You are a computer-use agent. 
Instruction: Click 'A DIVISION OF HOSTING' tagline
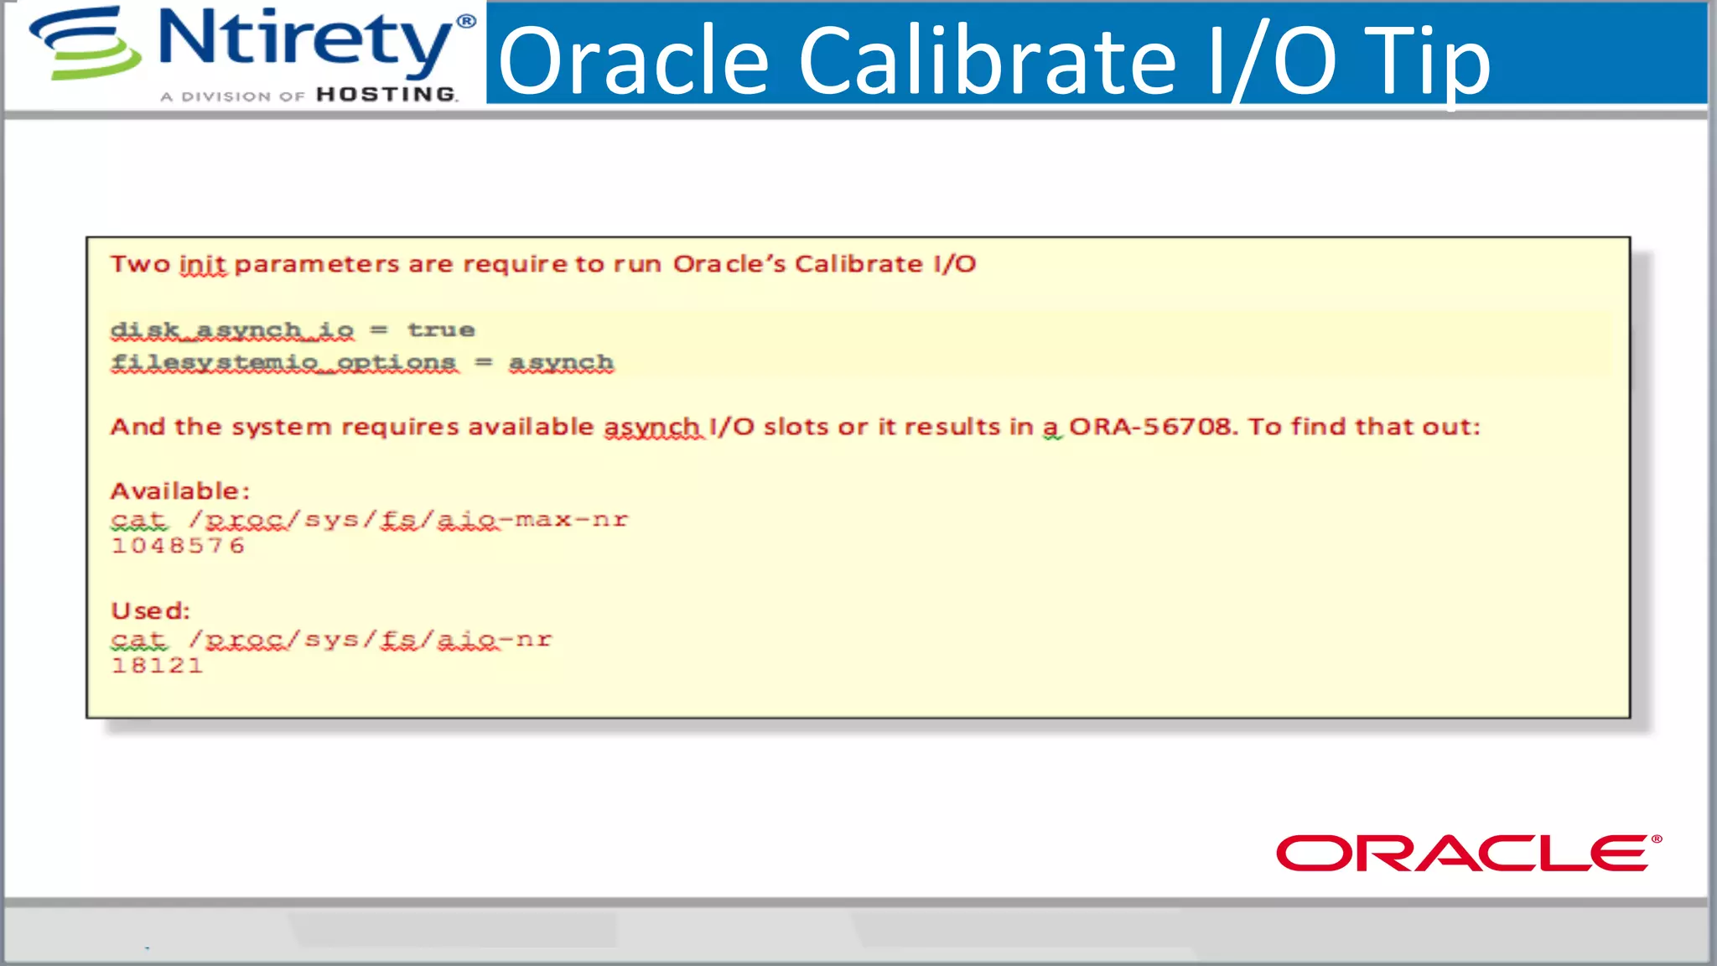coord(309,95)
